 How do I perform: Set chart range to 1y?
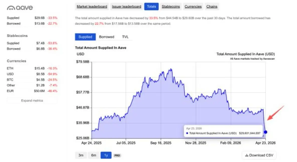click(106, 155)
